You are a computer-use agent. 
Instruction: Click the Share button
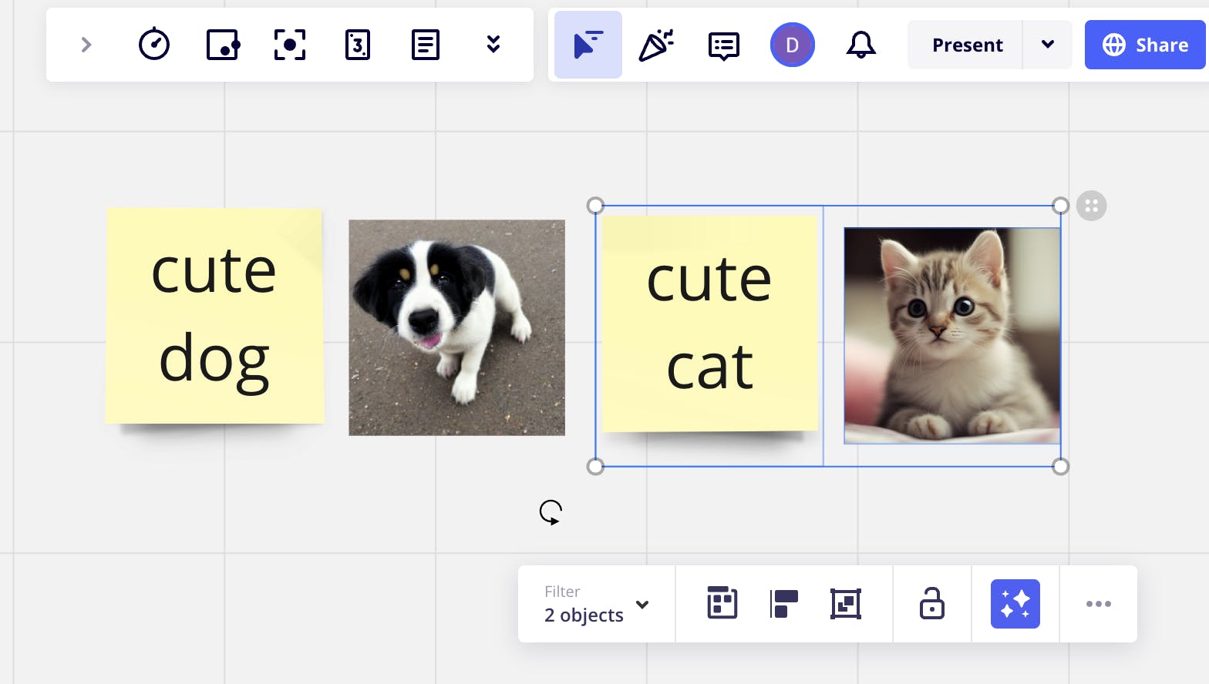(1145, 45)
